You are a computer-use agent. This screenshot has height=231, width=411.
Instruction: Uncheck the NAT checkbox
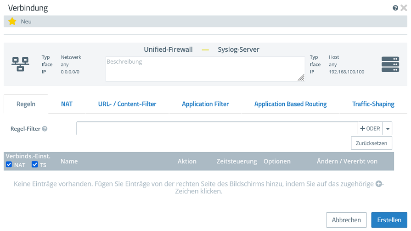coord(9,165)
